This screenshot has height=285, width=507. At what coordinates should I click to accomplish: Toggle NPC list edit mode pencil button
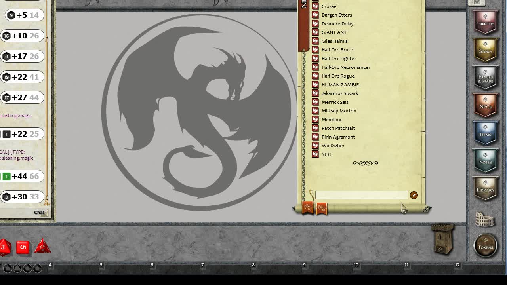coord(414,195)
